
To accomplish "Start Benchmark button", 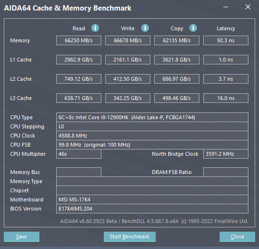I will (x=129, y=237).
